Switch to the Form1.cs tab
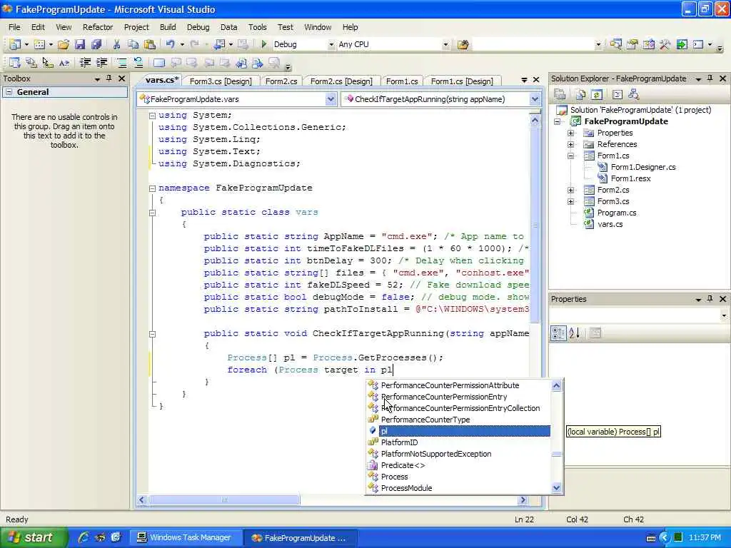Image resolution: width=731 pixels, height=548 pixels. (402, 81)
